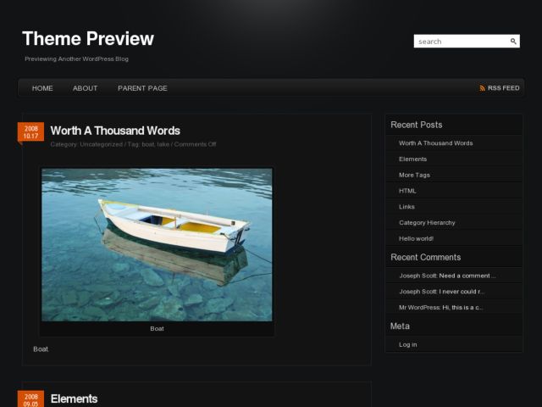Open Worth A Thousand Words in Recent Posts

click(435, 143)
